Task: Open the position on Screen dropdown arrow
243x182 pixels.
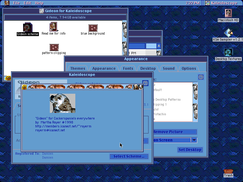Action: point(194,140)
